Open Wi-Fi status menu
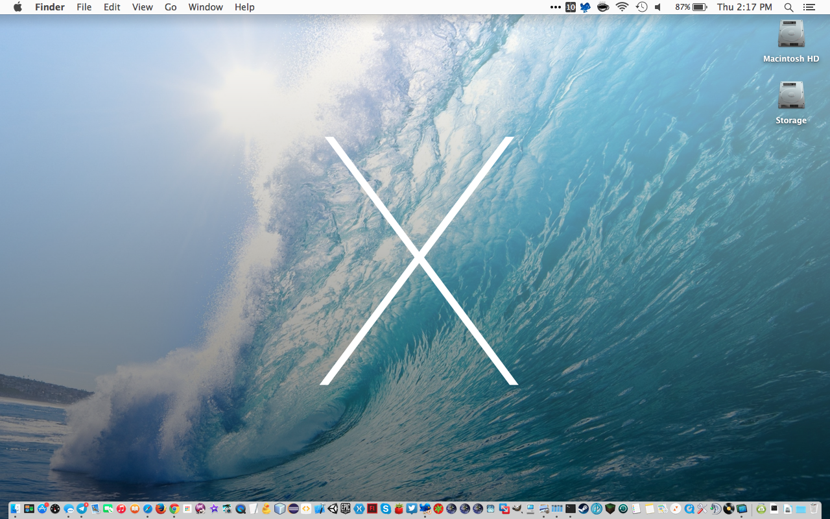This screenshot has width=830, height=519. 622,7
